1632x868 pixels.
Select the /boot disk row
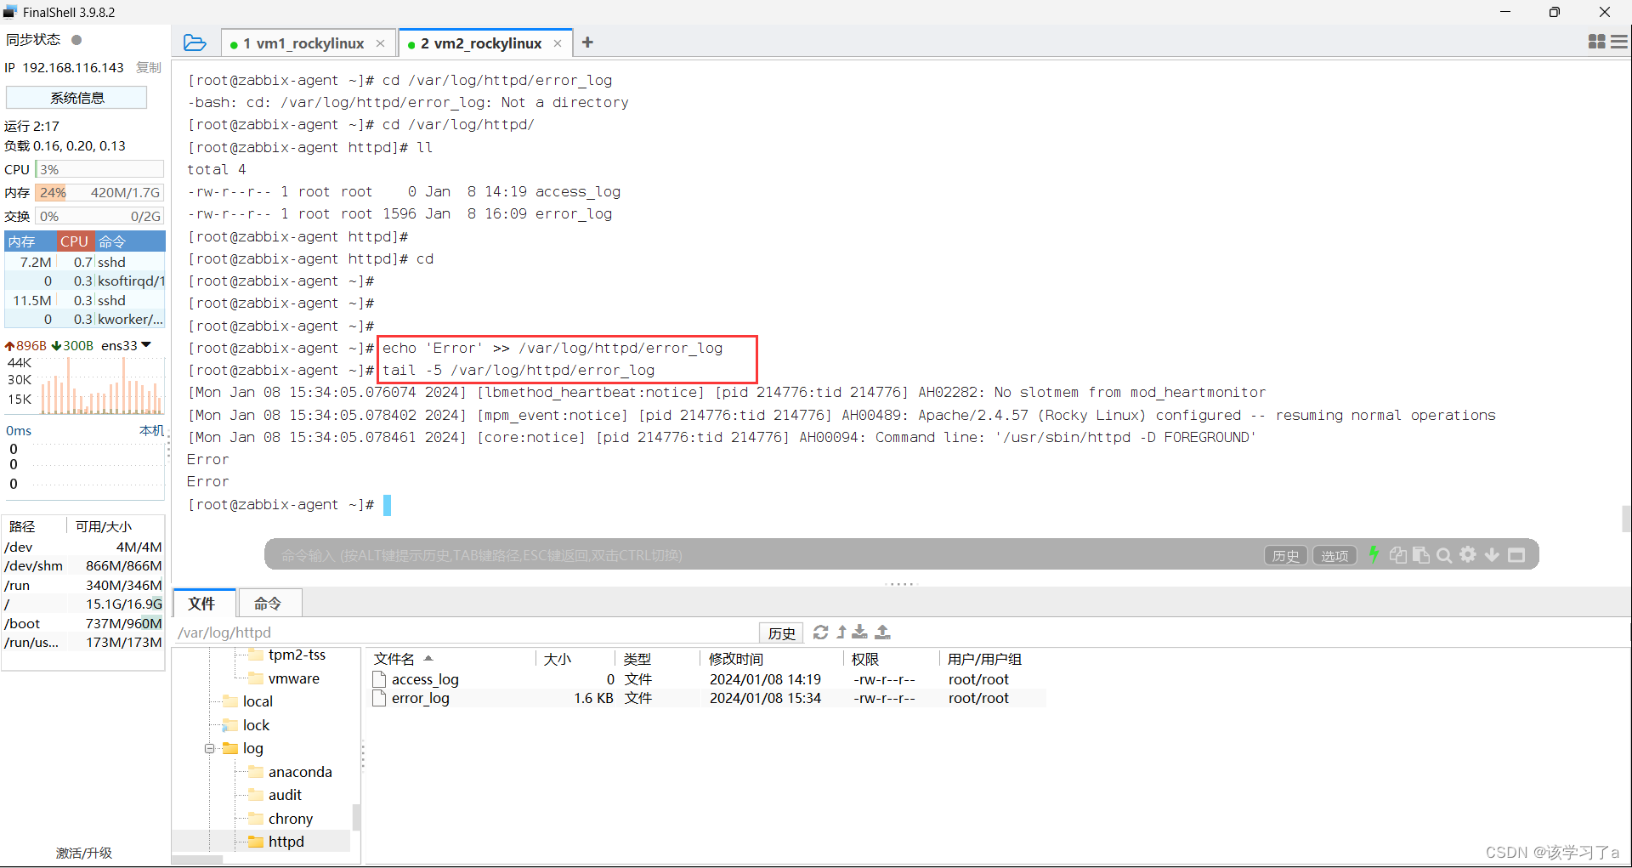(x=83, y=623)
